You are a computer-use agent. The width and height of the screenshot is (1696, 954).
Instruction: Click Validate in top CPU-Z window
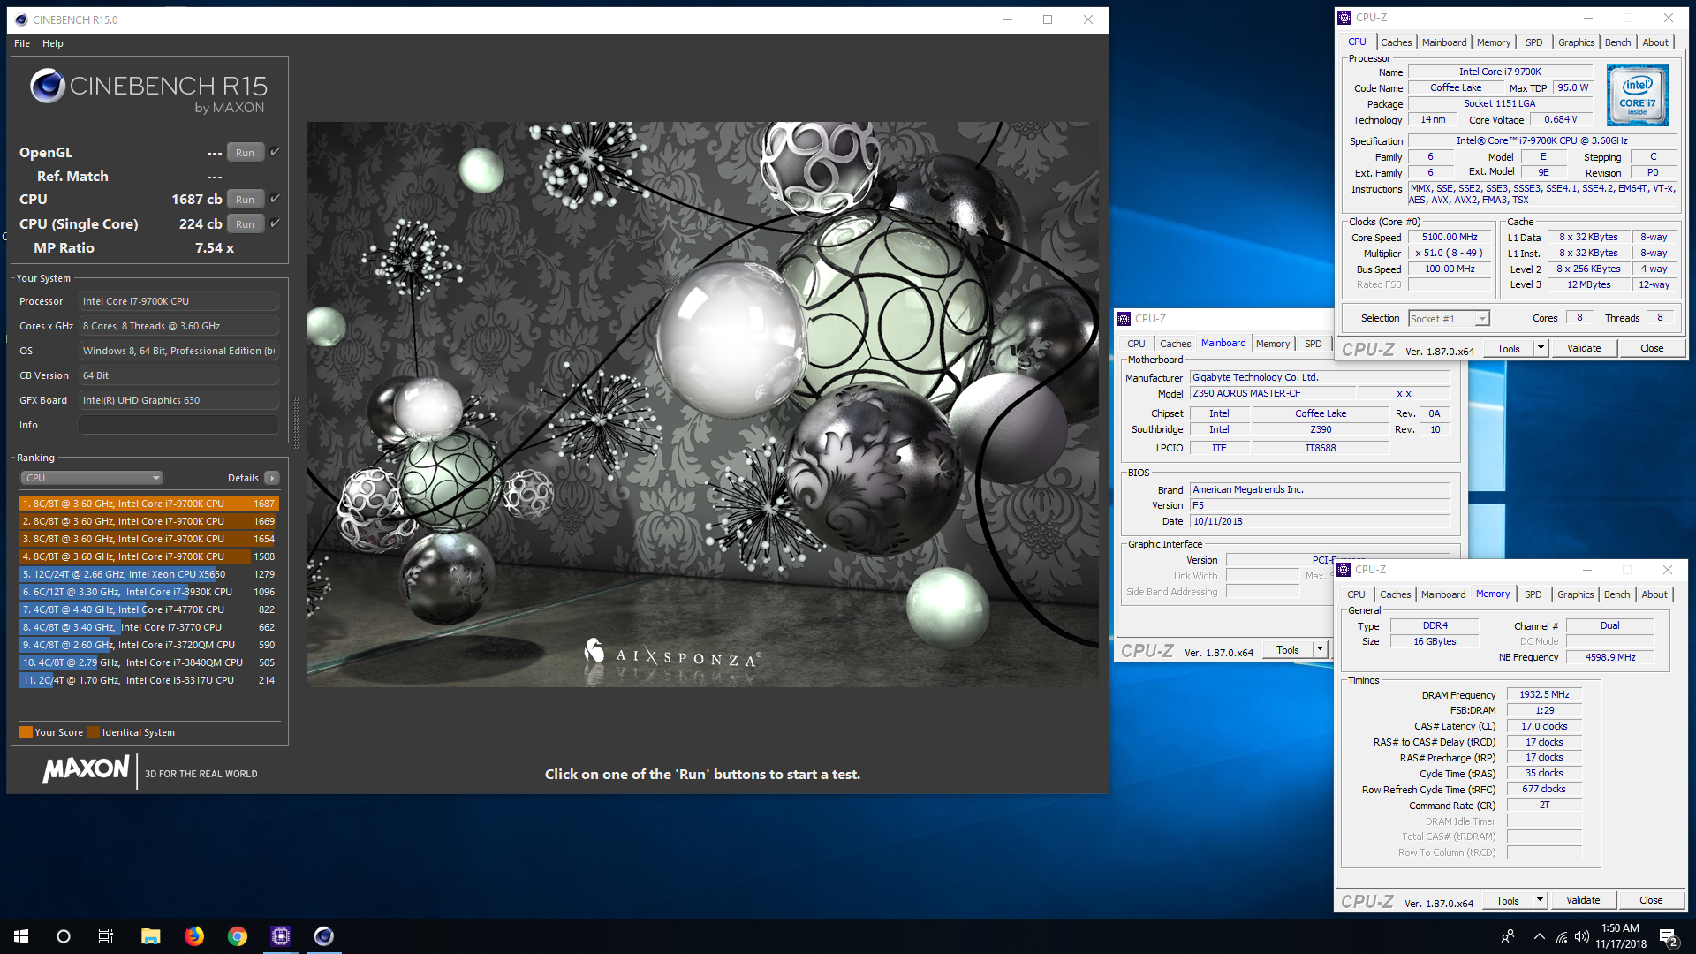pyautogui.click(x=1584, y=349)
